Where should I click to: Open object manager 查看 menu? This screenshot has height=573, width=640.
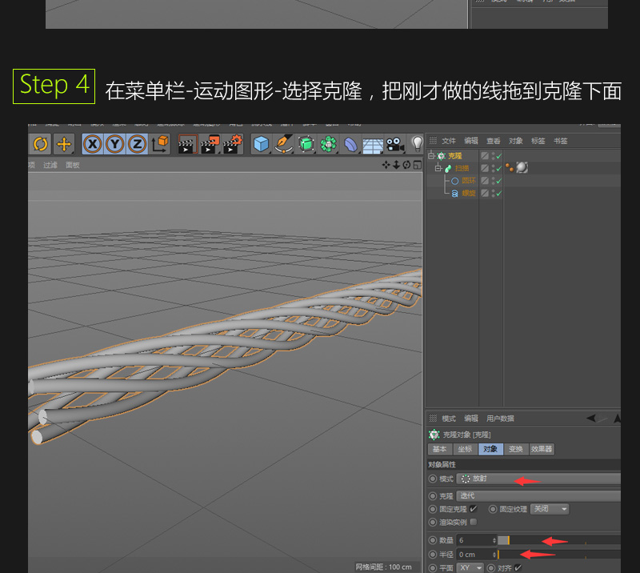[x=493, y=141]
